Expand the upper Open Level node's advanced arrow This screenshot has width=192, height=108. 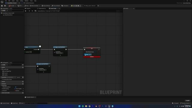[60, 55]
